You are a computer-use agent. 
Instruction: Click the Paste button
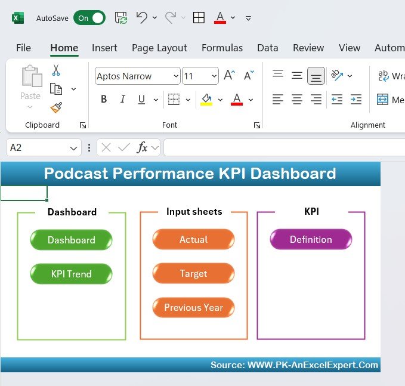pyautogui.click(x=30, y=87)
